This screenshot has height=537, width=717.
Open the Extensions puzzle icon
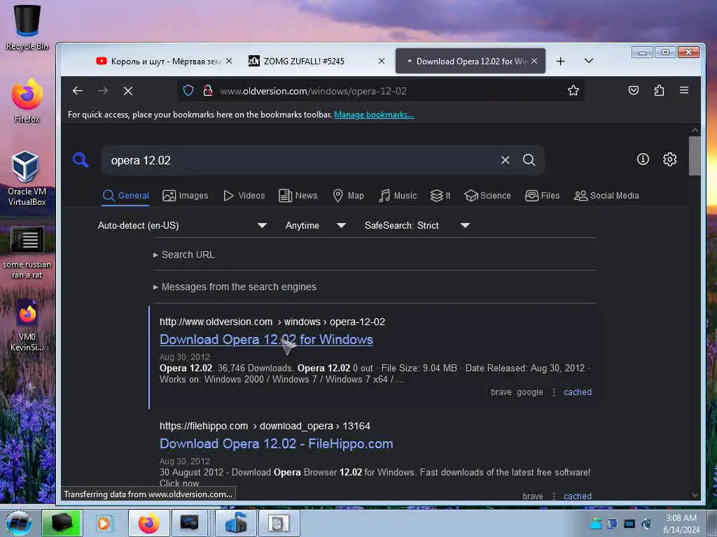tap(659, 90)
